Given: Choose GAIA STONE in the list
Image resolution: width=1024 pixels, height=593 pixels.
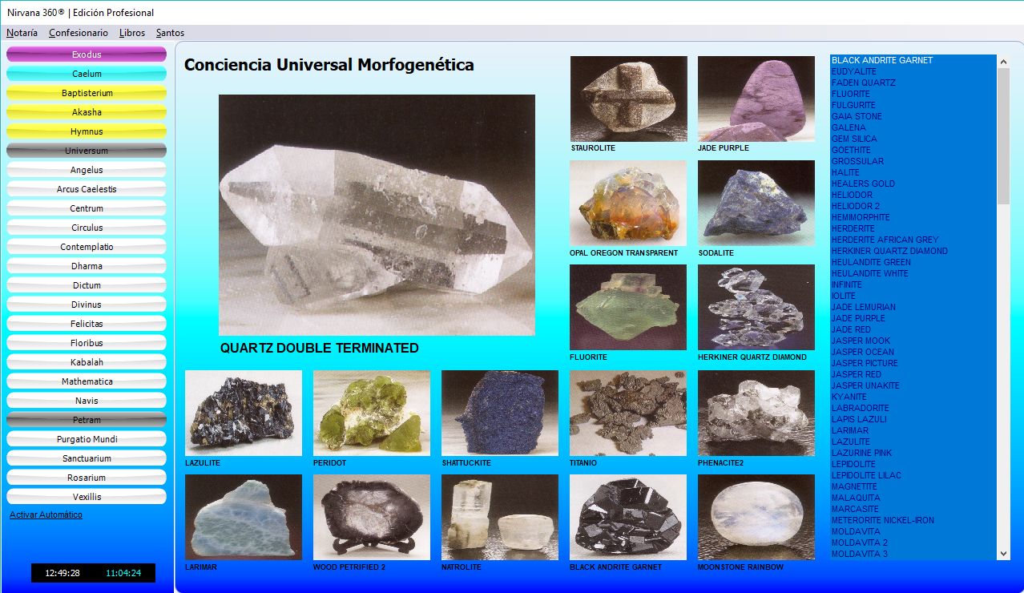Looking at the screenshot, I should point(913,116).
